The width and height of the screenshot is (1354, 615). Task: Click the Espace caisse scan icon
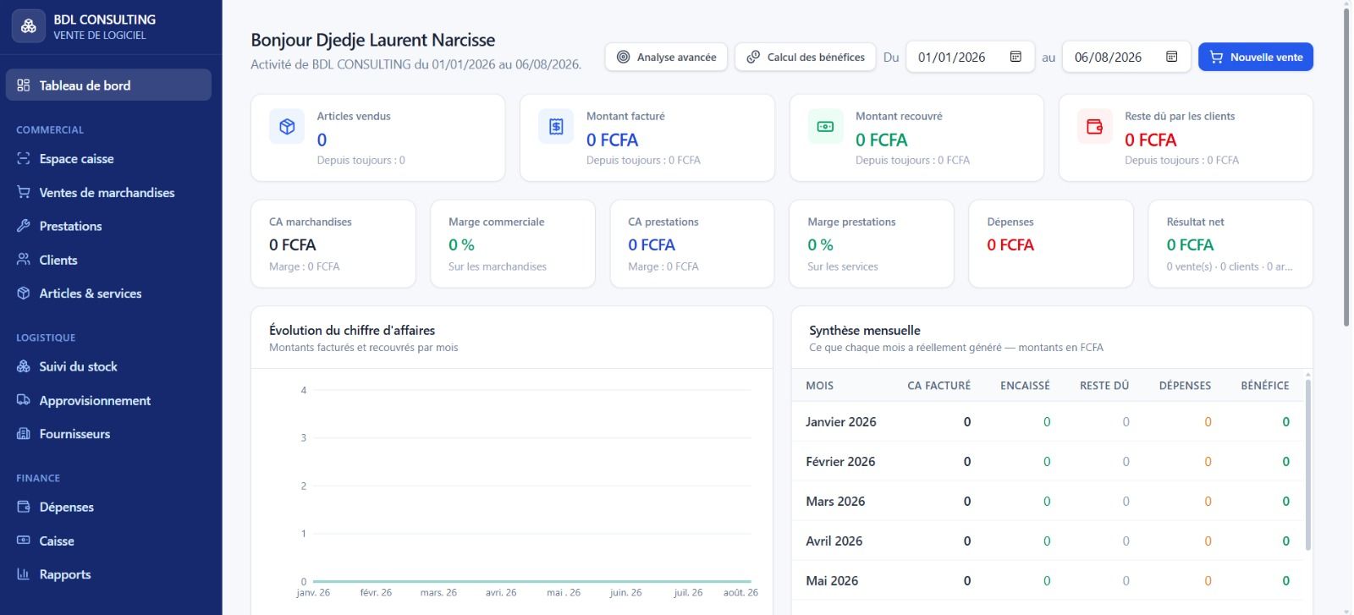pos(24,158)
